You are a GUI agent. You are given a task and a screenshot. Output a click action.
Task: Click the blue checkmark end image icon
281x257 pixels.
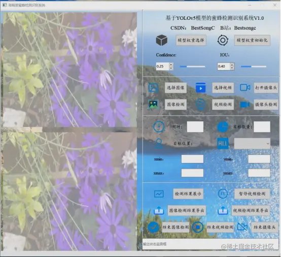click(153, 227)
